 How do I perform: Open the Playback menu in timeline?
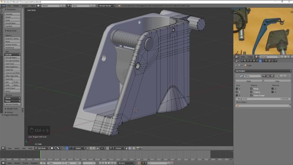(x=34, y=163)
